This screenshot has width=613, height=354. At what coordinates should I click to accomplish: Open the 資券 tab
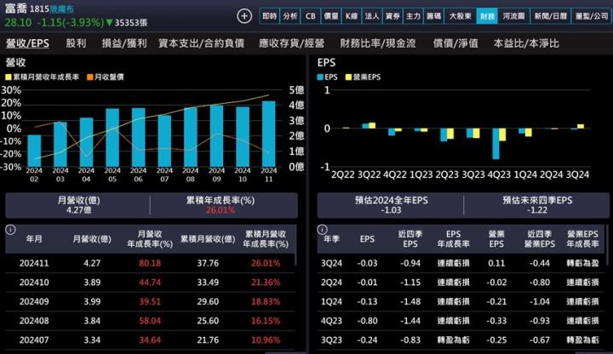click(x=392, y=16)
